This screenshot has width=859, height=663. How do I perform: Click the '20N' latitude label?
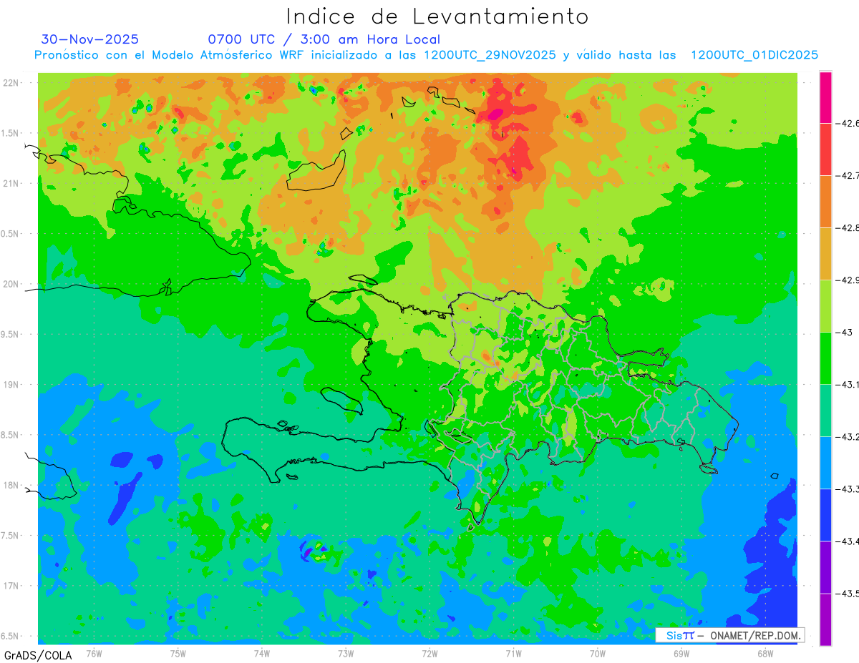tap(12, 284)
